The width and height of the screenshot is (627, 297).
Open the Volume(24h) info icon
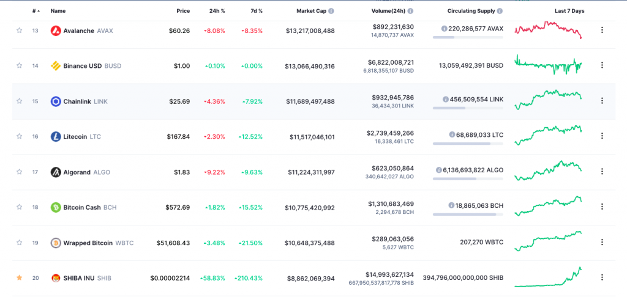(410, 11)
